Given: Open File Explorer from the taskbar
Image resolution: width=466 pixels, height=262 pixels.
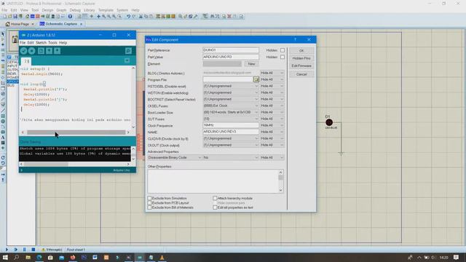Looking at the screenshot, I should [x=28, y=257].
